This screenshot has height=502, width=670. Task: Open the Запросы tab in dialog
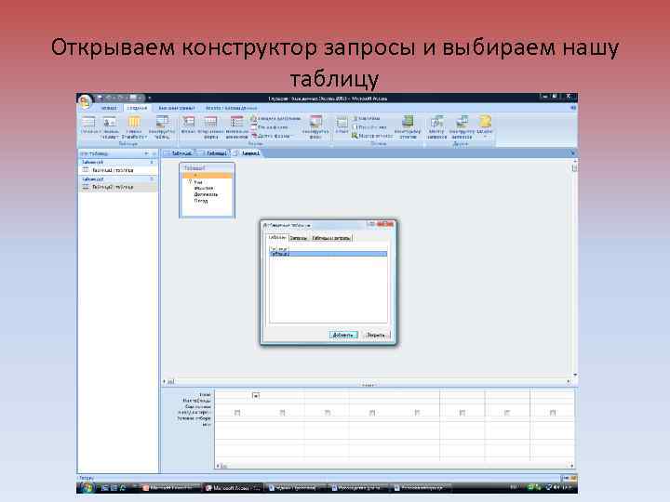[299, 238]
